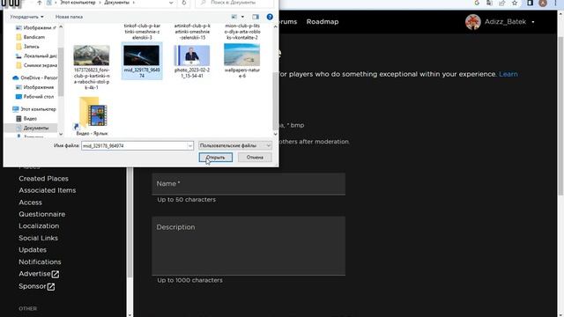Screen dimensions: 564x317
Task: Open Локальный диск in navigation pane
Action: pyautogui.click(x=36, y=56)
